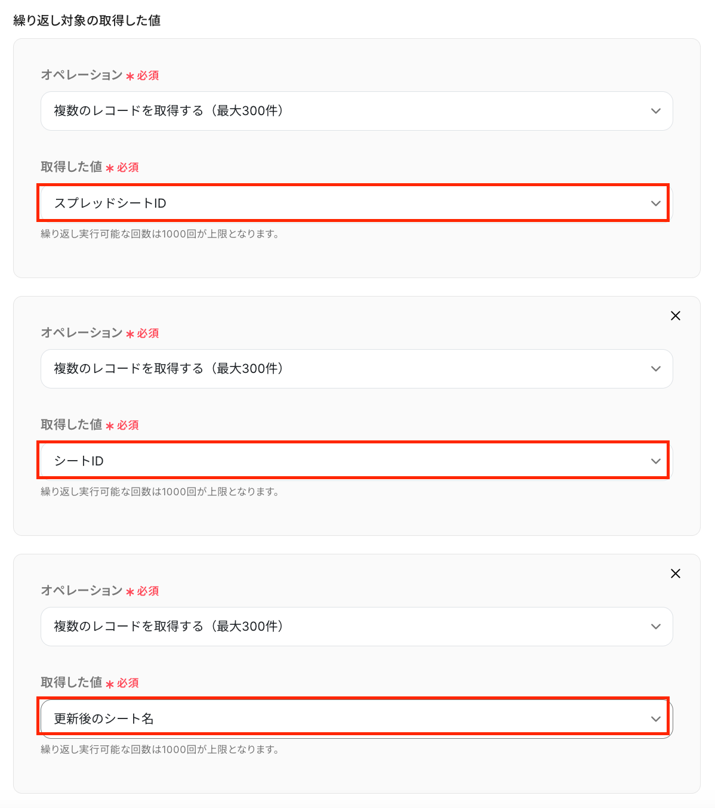715x808 pixels.
Task: Click first card's オペレーション required label
Action: 100,75
